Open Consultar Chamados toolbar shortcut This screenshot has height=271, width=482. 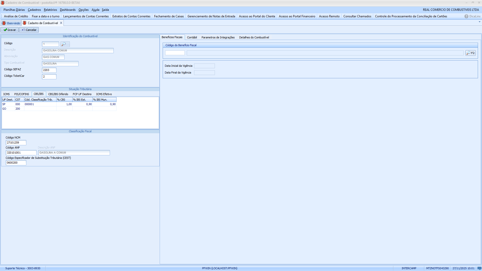(357, 16)
